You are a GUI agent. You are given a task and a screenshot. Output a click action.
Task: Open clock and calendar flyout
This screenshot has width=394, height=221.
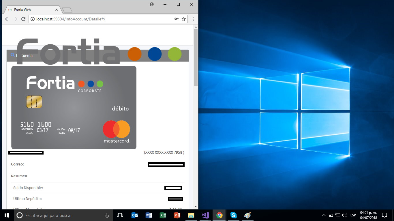pos(368,215)
